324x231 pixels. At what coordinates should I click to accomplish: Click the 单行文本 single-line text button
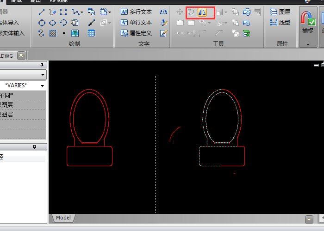point(136,23)
